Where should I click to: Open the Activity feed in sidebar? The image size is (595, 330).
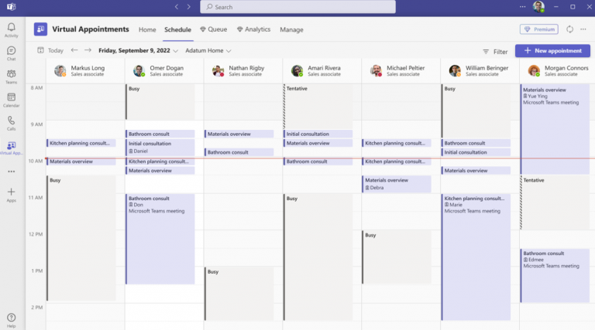(x=12, y=30)
